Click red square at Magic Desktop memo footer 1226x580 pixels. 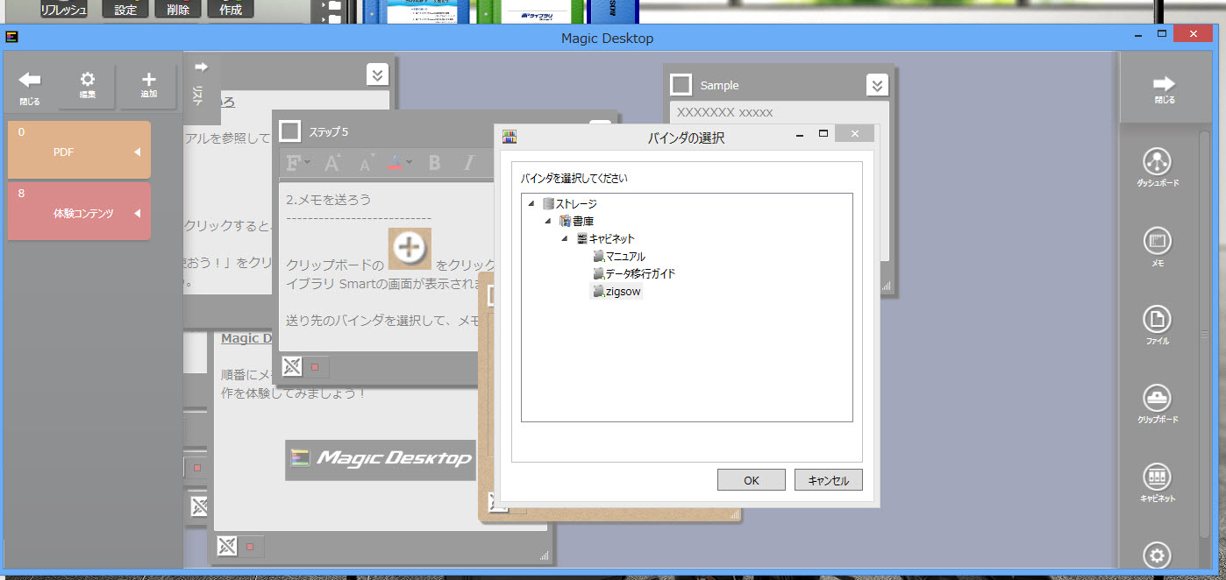click(x=251, y=547)
